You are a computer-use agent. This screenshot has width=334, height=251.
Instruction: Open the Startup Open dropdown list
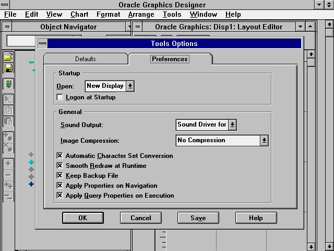coord(130,86)
